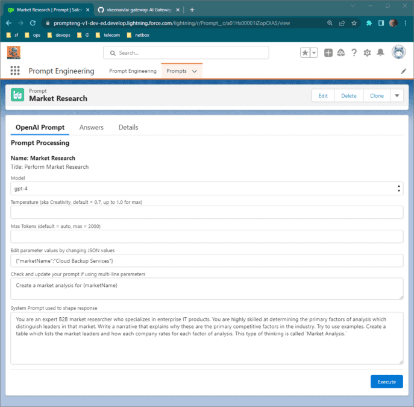Click the Temperature input field
This screenshot has height=407, width=414.
tap(207, 212)
